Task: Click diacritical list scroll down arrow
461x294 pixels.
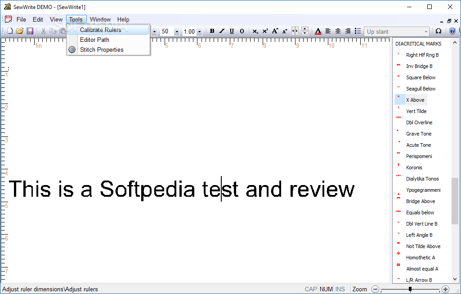Action: (x=455, y=279)
